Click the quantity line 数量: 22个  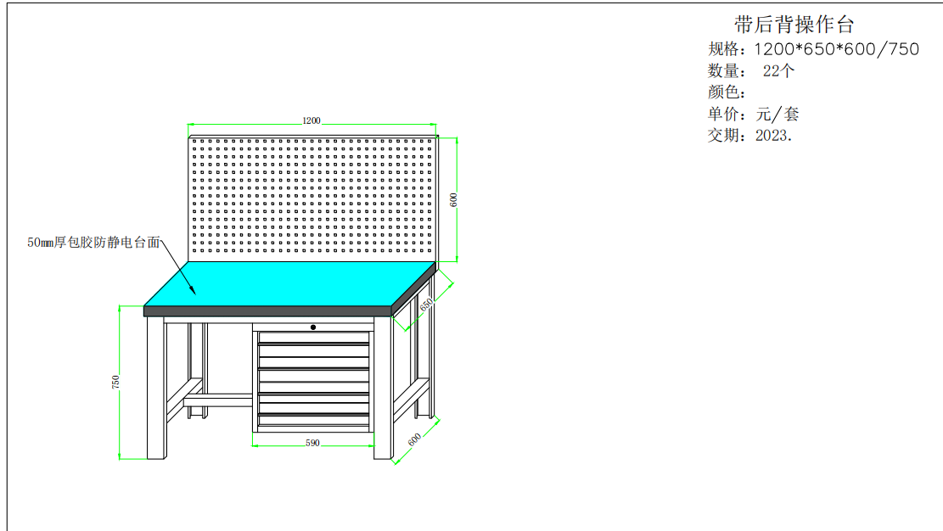tap(751, 71)
